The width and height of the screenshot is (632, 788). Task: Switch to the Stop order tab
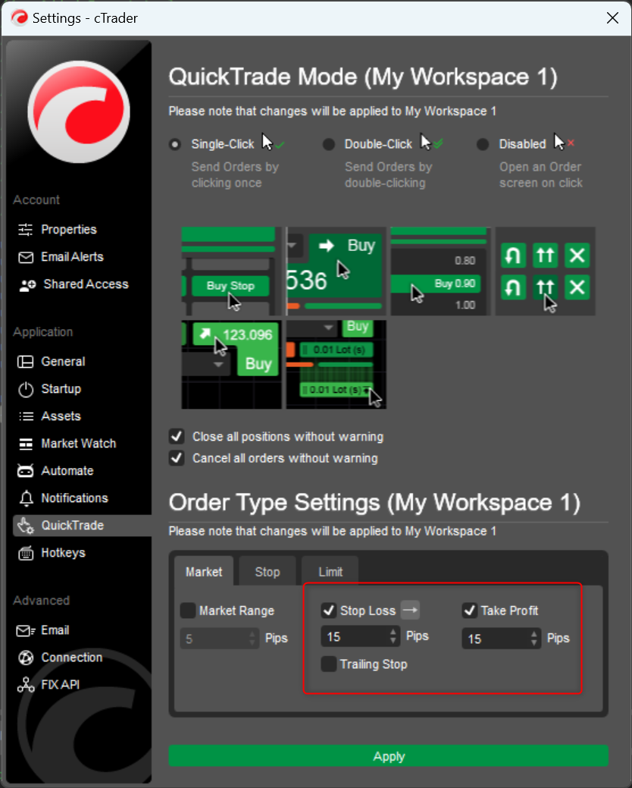267,571
